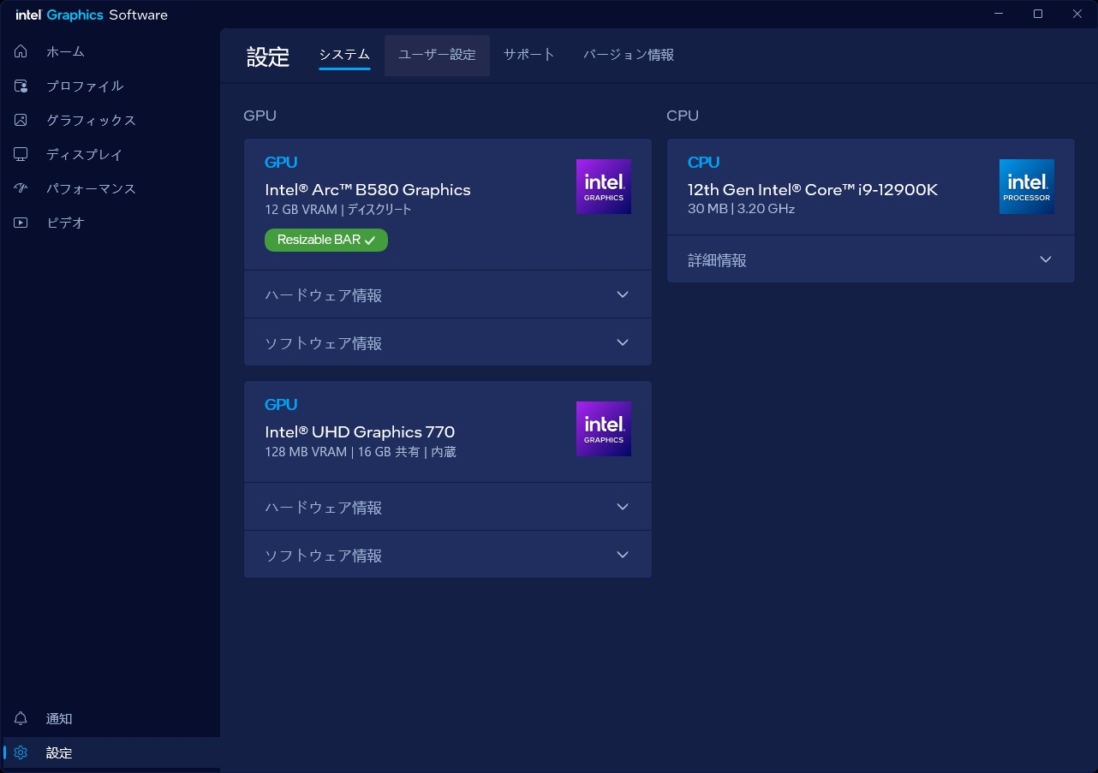The height and width of the screenshot is (773, 1098).
Task: Expand ハードウェア情報 for UHD Graphics 770
Action: 448,507
